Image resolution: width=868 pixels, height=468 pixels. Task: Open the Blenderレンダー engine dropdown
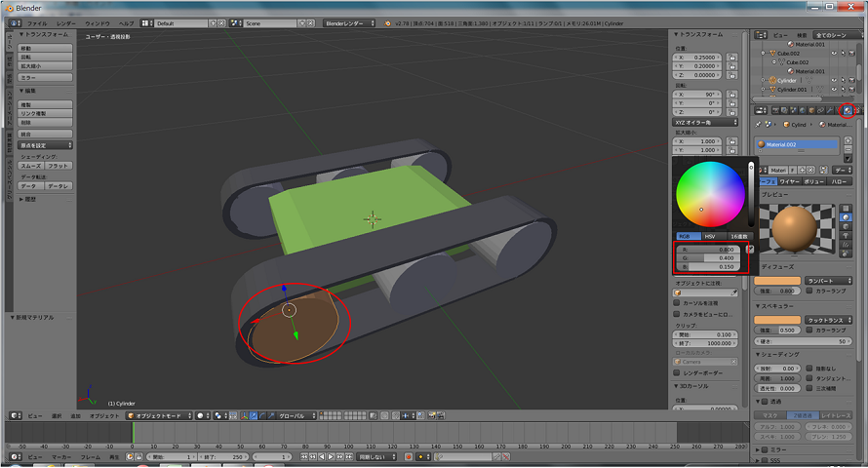(346, 22)
